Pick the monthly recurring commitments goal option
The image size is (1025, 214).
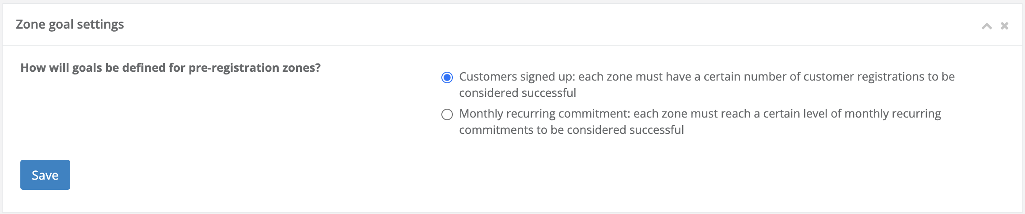click(x=447, y=114)
